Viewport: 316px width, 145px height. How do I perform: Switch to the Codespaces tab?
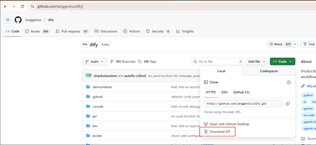tap(269, 71)
